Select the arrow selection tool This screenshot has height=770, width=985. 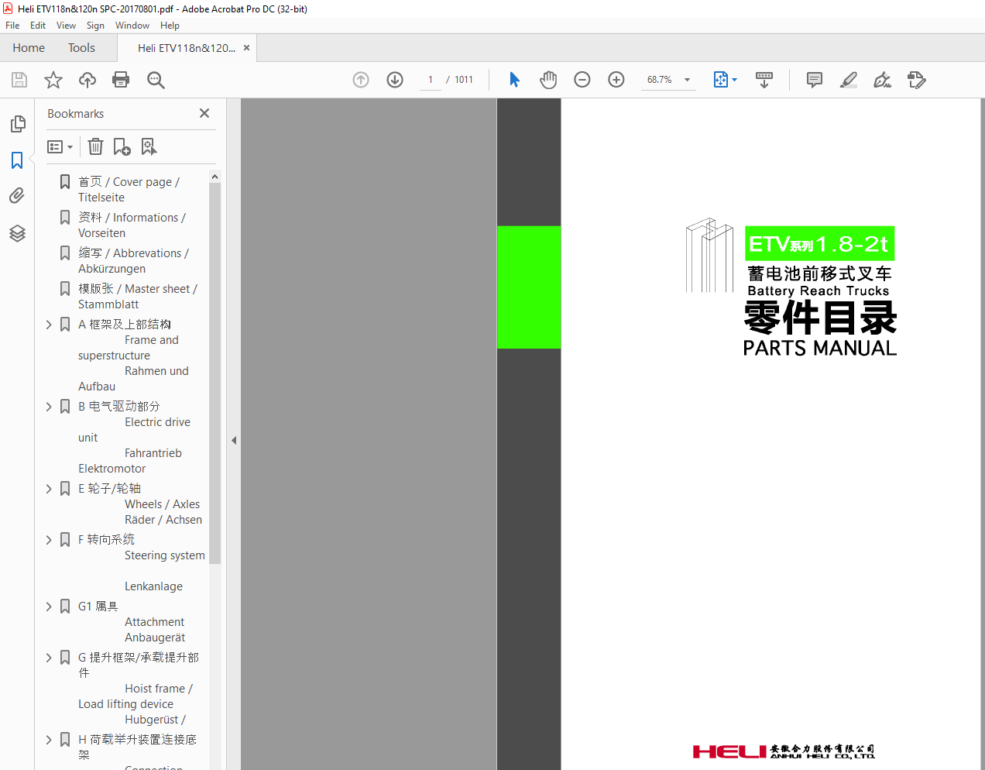pyautogui.click(x=514, y=80)
